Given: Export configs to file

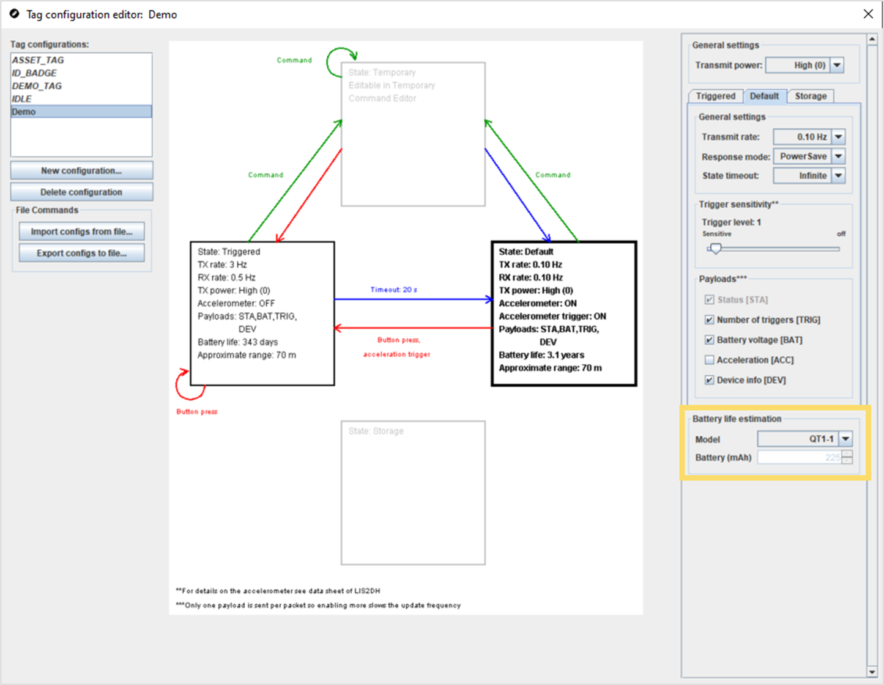Looking at the screenshot, I should (x=81, y=253).
